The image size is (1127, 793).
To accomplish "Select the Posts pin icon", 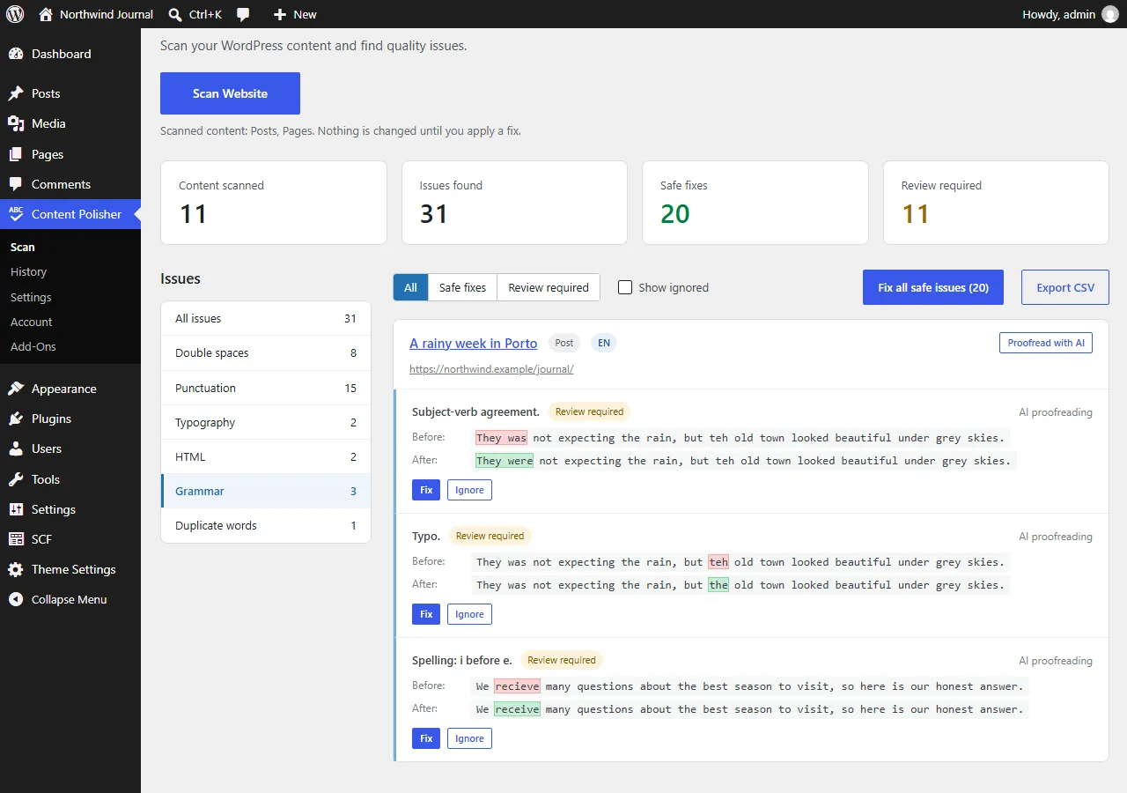I will pyautogui.click(x=16, y=93).
